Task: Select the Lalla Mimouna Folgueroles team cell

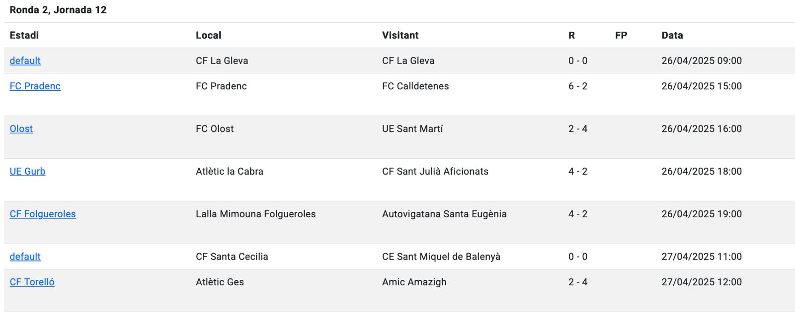Action: coord(256,214)
